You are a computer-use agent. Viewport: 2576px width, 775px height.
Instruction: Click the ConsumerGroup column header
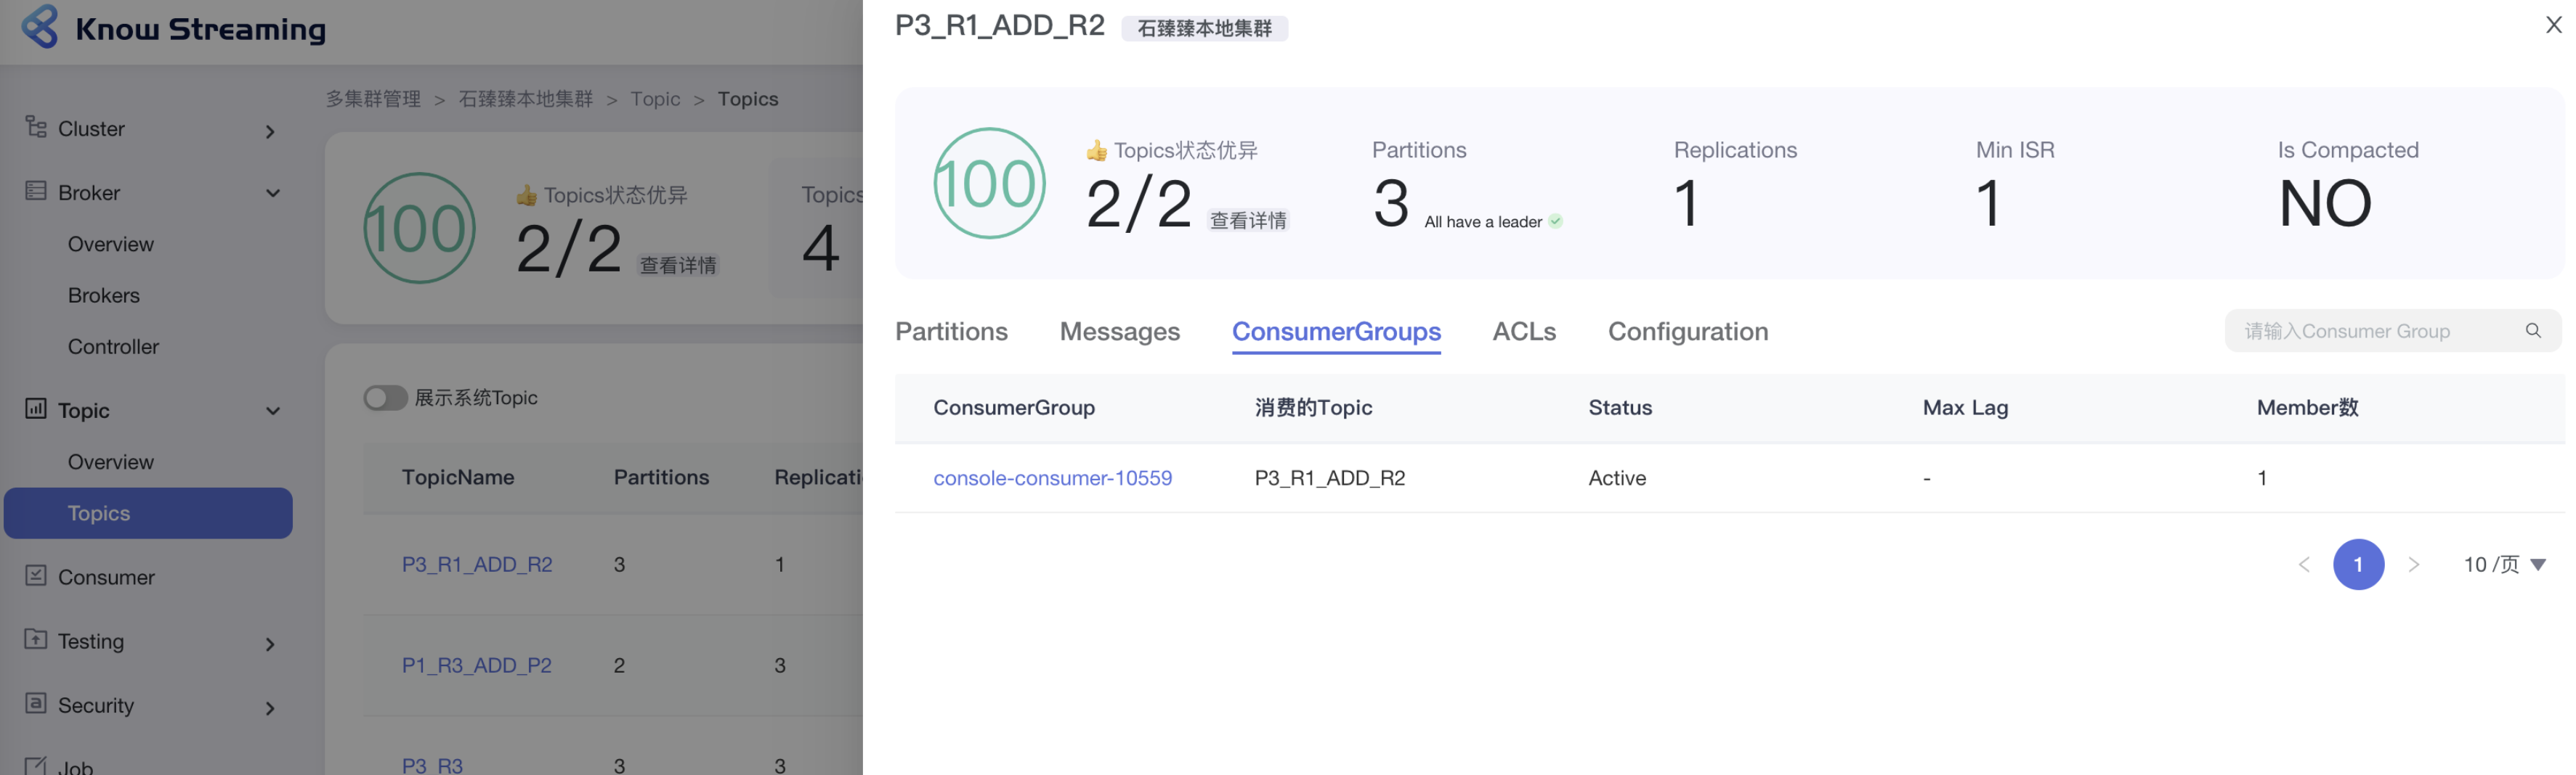[1014, 408]
